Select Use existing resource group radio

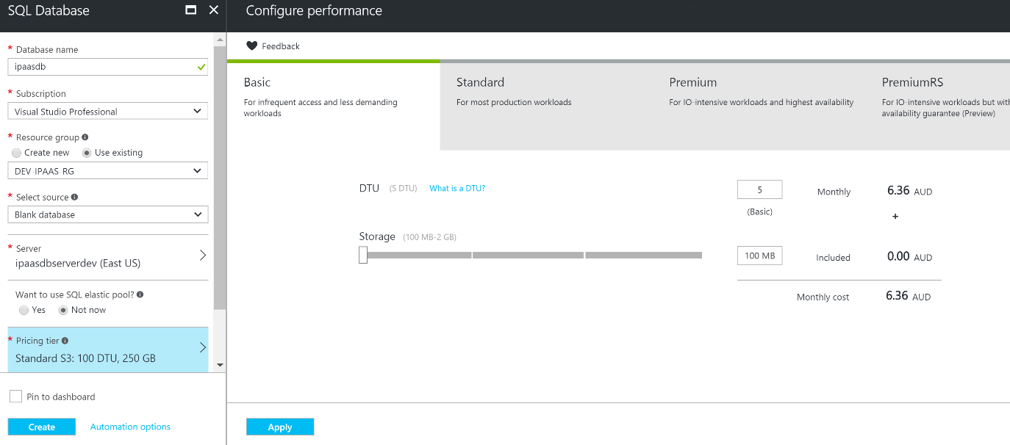(87, 153)
